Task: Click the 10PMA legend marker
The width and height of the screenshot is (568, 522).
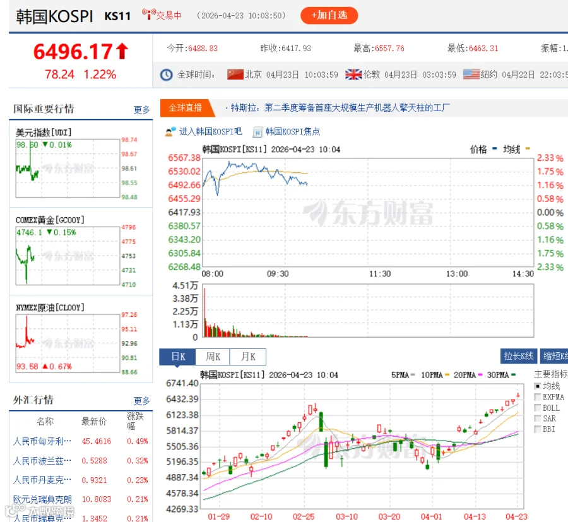Action: pos(447,374)
